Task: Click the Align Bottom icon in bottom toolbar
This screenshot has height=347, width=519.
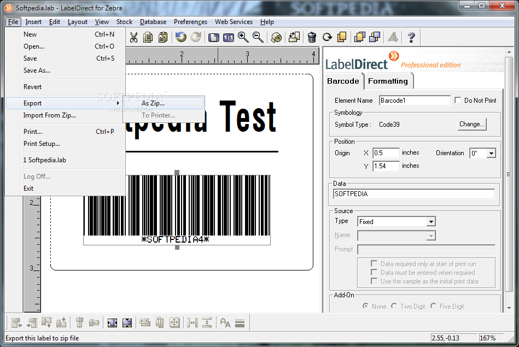Action: [x=61, y=322]
